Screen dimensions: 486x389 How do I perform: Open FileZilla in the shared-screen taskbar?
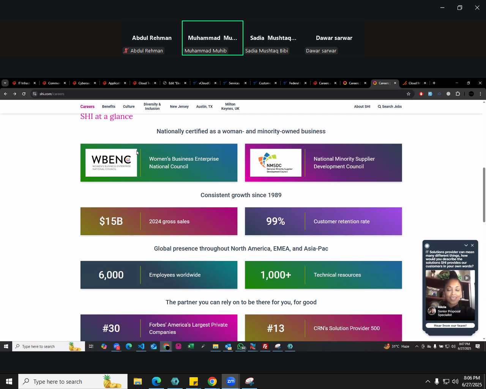[265, 346]
